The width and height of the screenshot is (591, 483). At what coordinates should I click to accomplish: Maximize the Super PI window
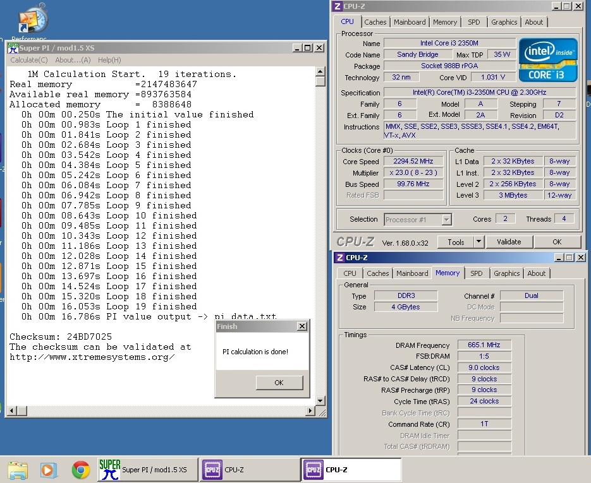tap(308, 48)
